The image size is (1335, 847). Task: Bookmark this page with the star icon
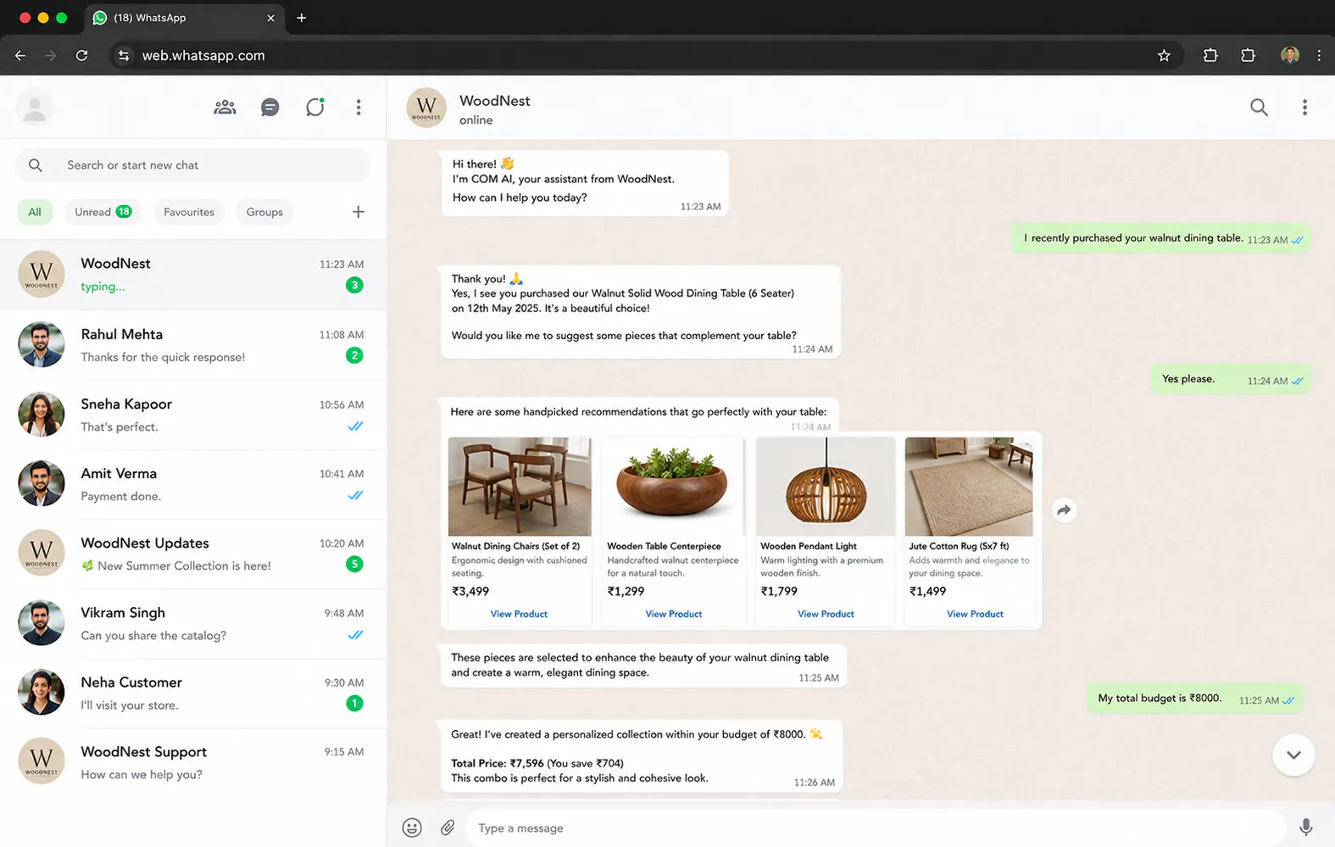(1164, 55)
